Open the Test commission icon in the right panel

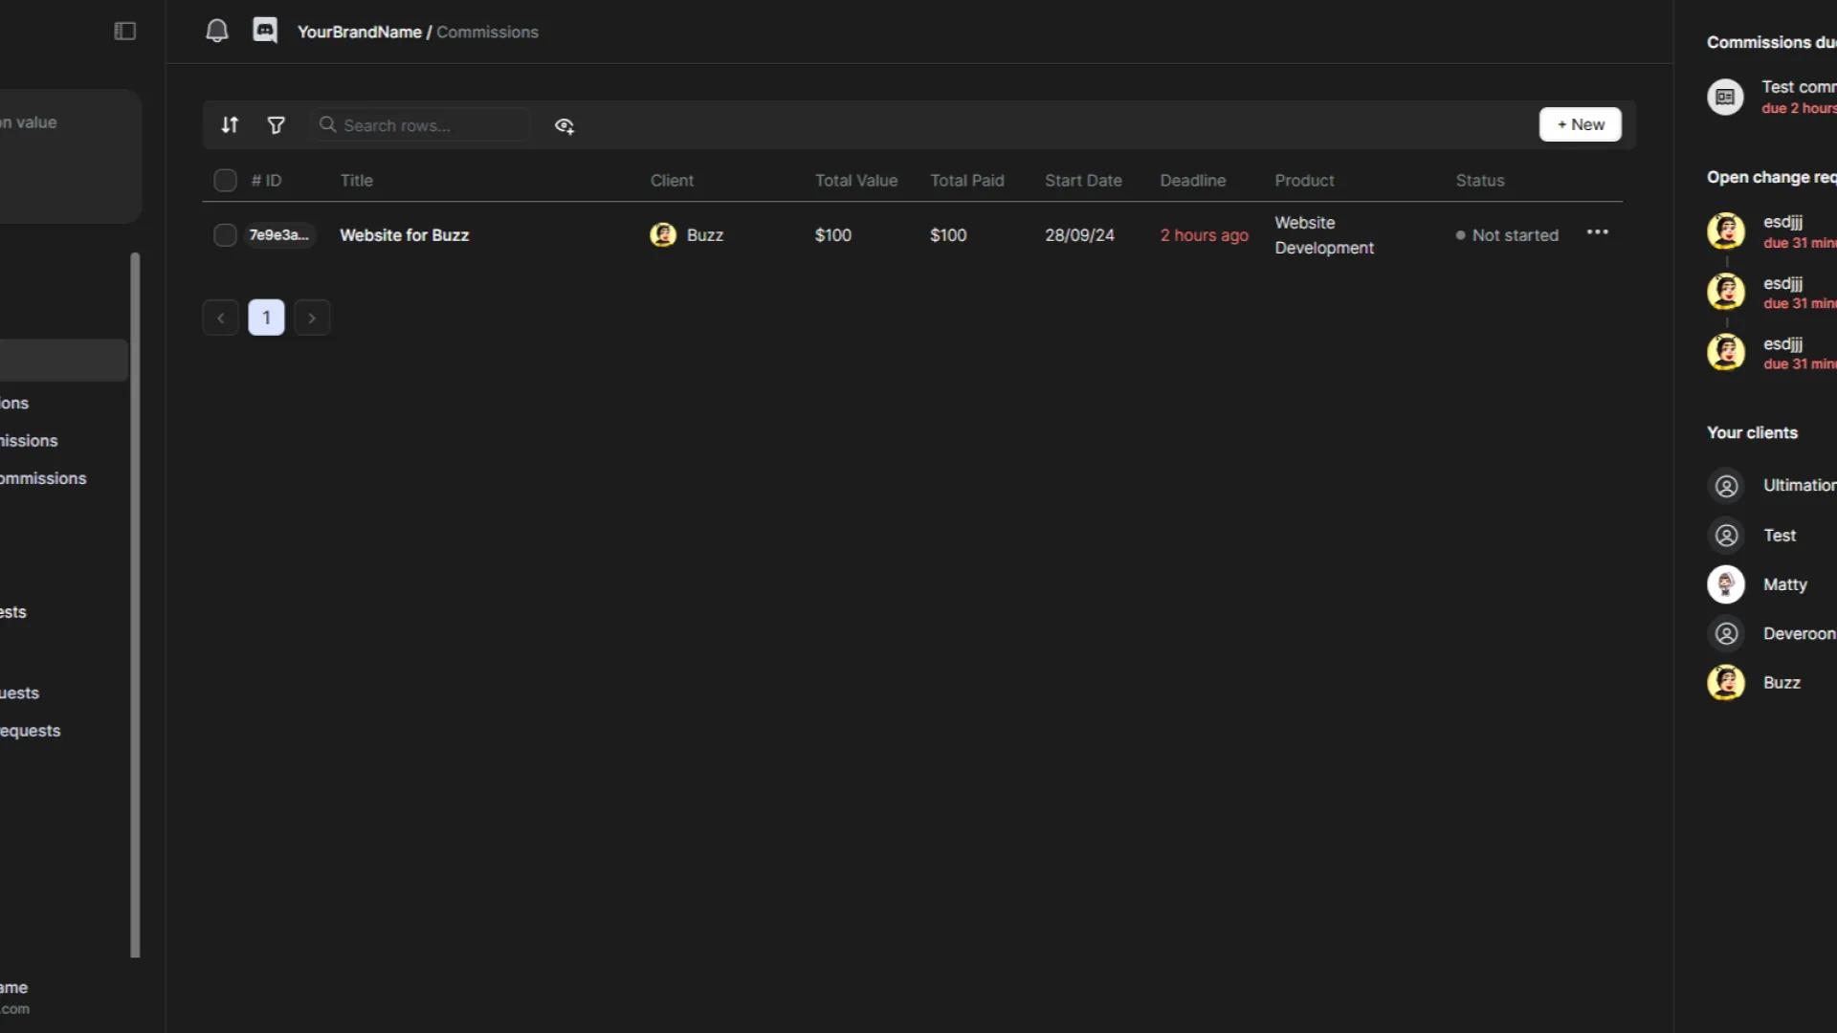pyautogui.click(x=1725, y=97)
